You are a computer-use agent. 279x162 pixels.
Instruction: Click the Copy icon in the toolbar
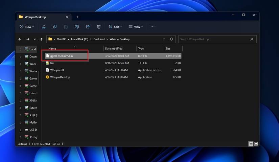[x=55, y=27]
